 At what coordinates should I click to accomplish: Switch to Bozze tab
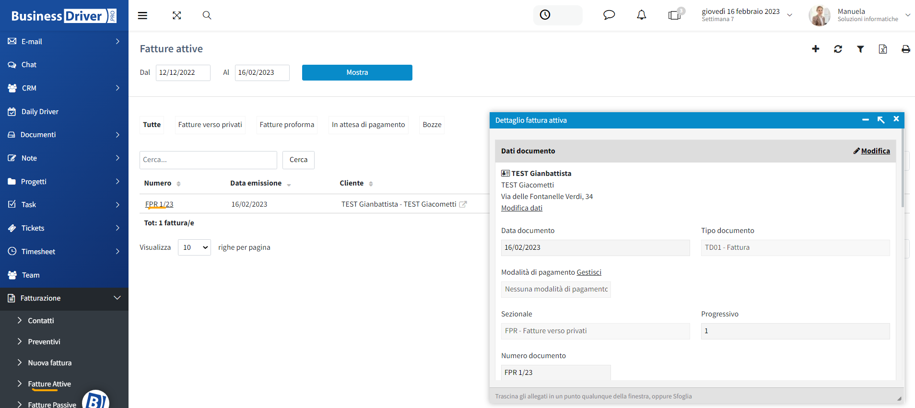[432, 125]
